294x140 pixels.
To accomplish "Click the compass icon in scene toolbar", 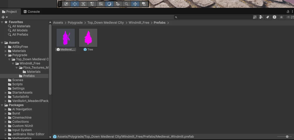I will click(x=66, y=4).
